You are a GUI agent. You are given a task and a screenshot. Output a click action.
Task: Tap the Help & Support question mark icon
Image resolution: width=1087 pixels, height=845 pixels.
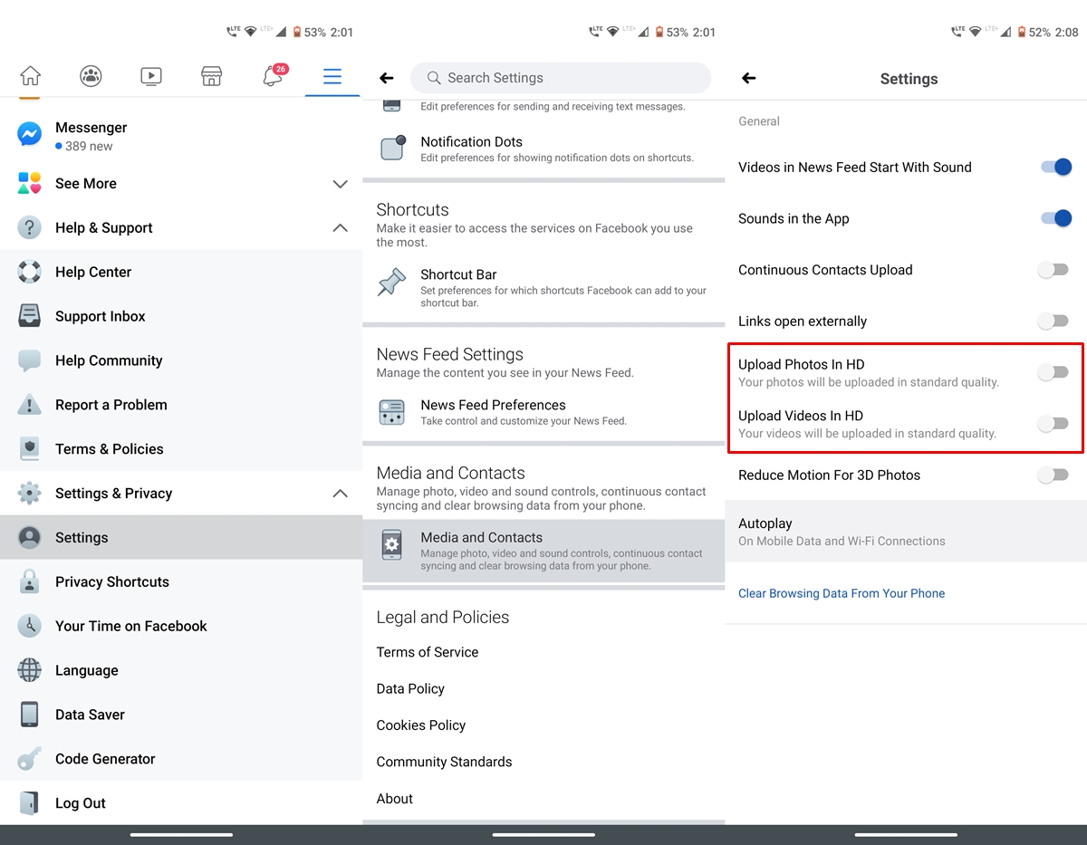point(30,227)
